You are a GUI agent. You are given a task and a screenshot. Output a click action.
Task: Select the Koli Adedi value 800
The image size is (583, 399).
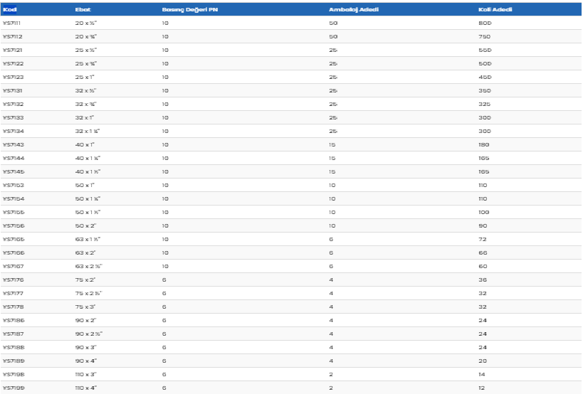[x=485, y=23]
